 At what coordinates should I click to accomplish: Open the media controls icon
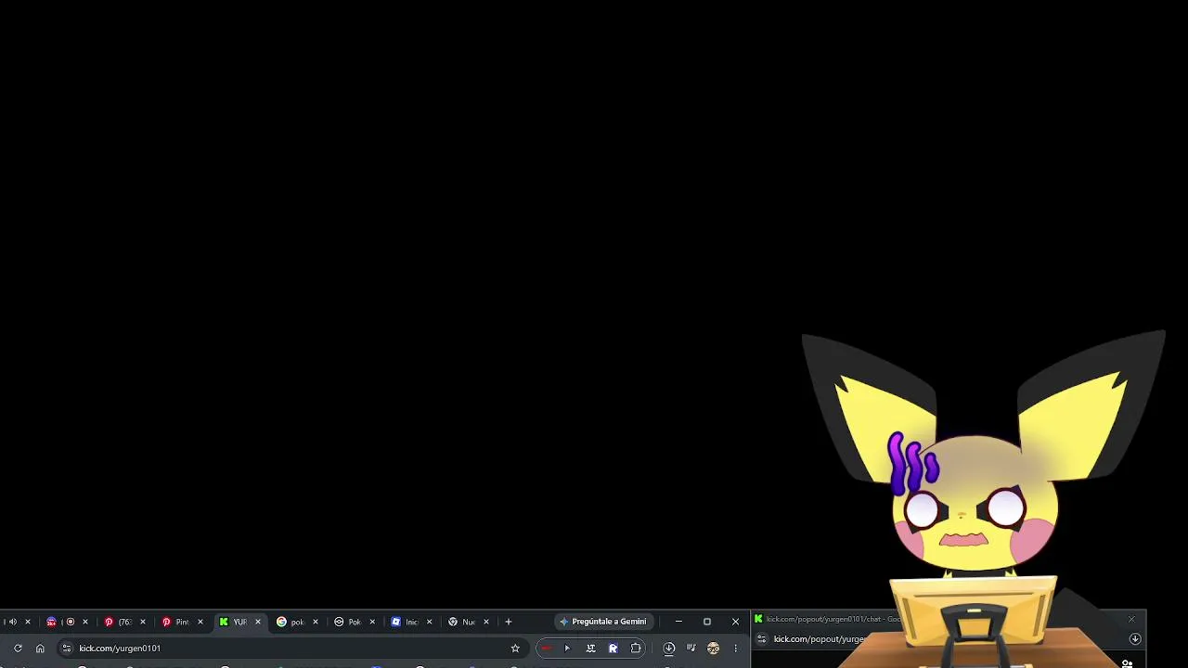[691, 649]
